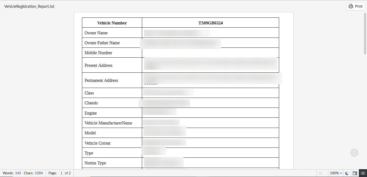
Task: Edit the current page number field
Action: pyautogui.click(x=61, y=173)
